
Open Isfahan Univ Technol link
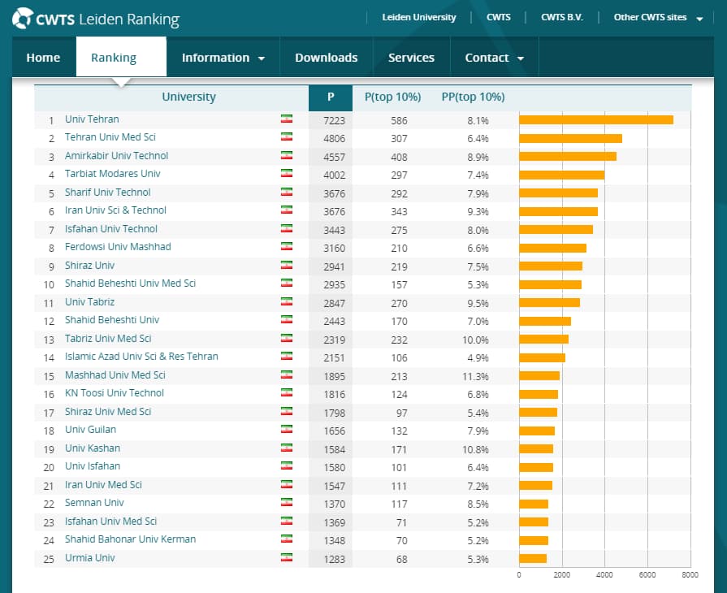[110, 228]
